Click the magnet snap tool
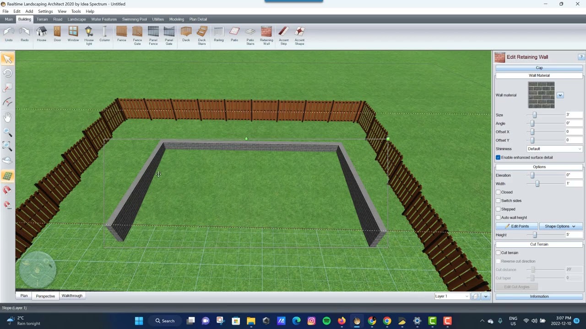586x329 pixels. coord(7,191)
